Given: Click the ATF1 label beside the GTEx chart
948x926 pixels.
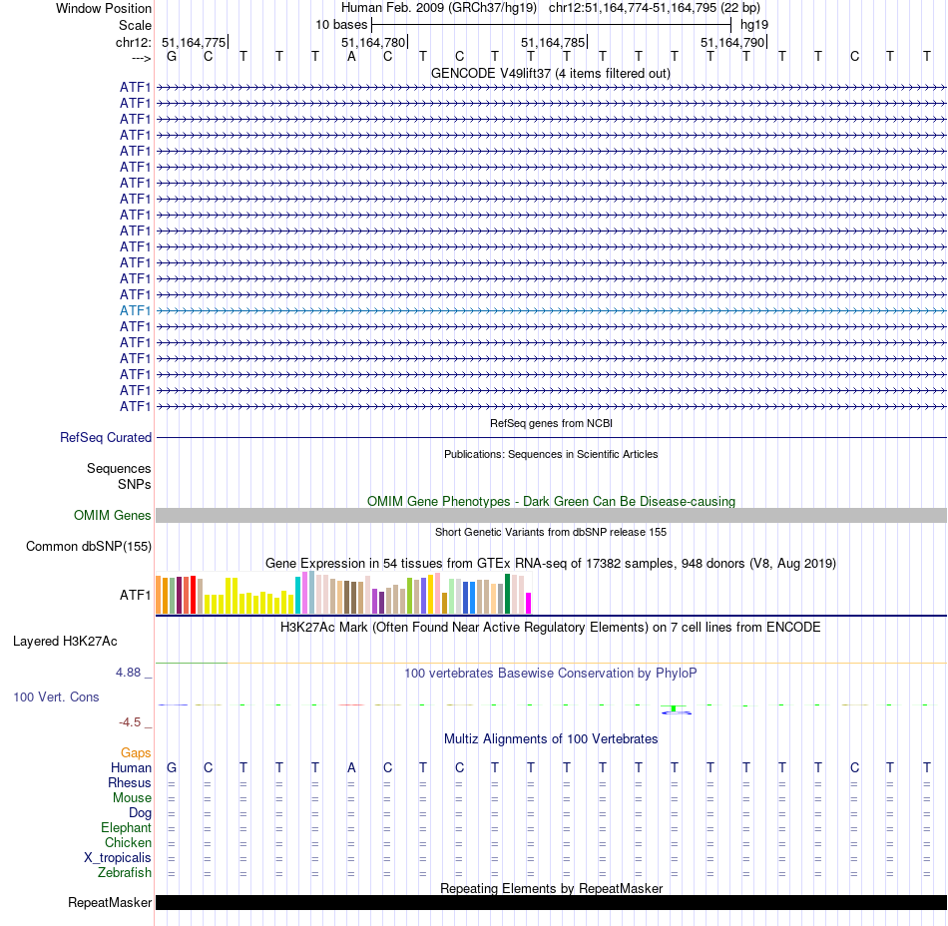Looking at the screenshot, I should pos(135,595).
